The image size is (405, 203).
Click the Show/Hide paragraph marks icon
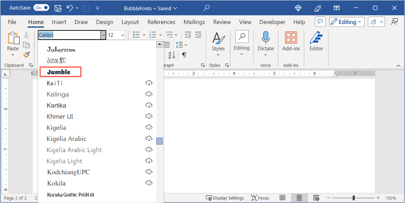point(184,55)
